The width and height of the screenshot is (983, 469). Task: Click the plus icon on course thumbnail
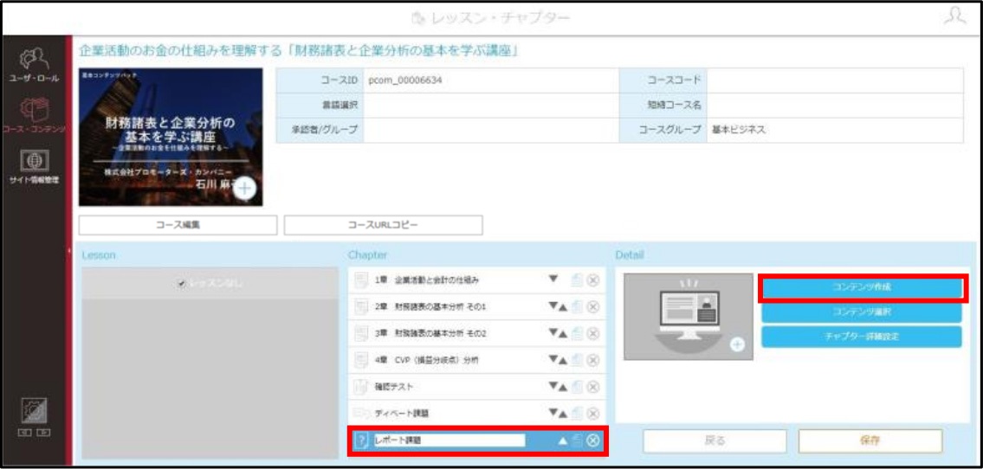click(x=244, y=188)
